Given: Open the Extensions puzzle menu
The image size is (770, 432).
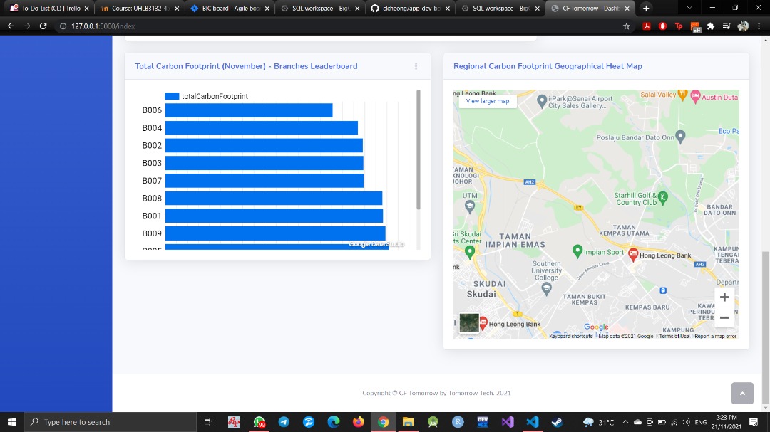Looking at the screenshot, I should tap(711, 26).
